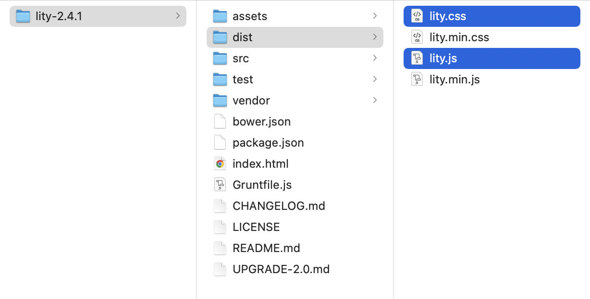
Task: Click the lity-2.4.1 folder icon
Action: point(23,16)
